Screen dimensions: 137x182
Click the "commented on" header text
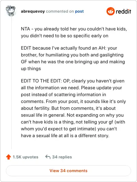tap(60, 11)
